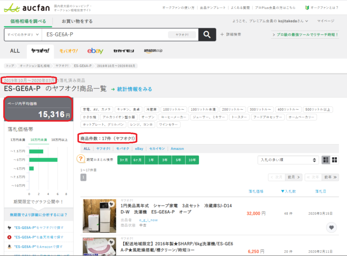Open the question mark help icon
Viewport: 347px width, 256px height.
[81, 159]
